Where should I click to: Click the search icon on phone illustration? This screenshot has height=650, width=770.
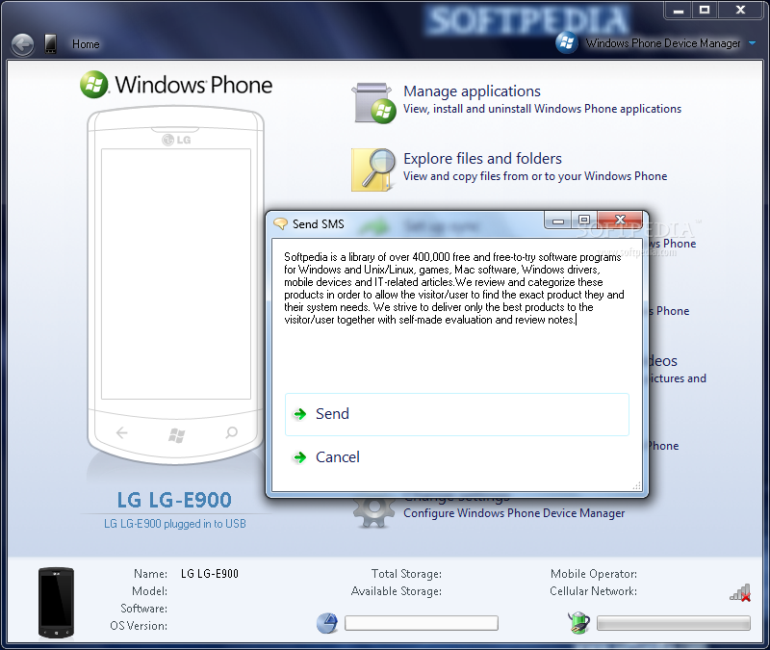click(x=231, y=432)
